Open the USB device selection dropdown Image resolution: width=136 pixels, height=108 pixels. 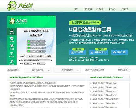(x=38, y=60)
